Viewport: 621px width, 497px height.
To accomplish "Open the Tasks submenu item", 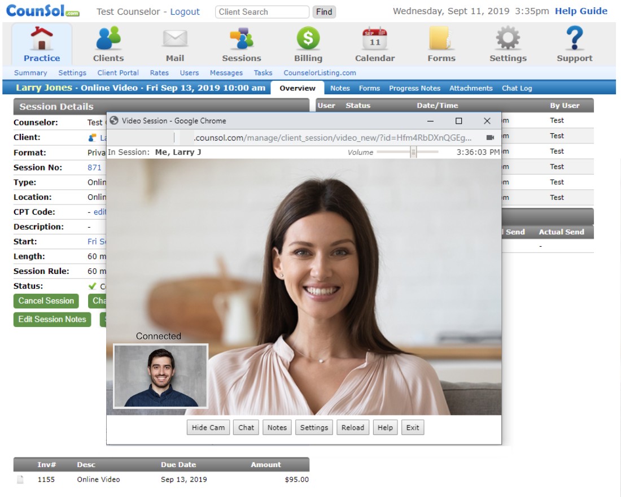I will (x=263, y=73).
